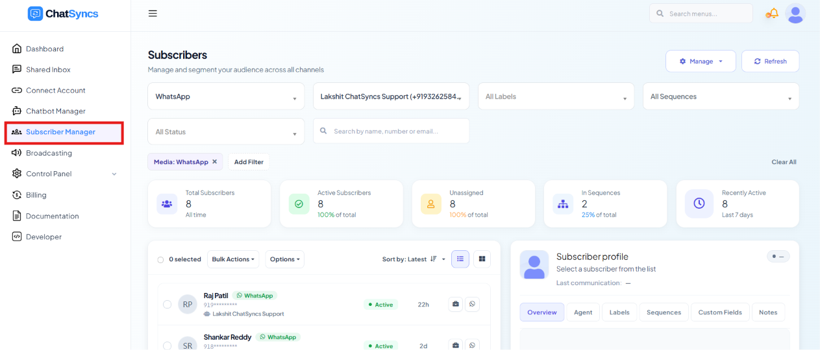The image size is (820, 350).
Task: Click the In Sequences hierarchy icon
Action: [563, 204]
